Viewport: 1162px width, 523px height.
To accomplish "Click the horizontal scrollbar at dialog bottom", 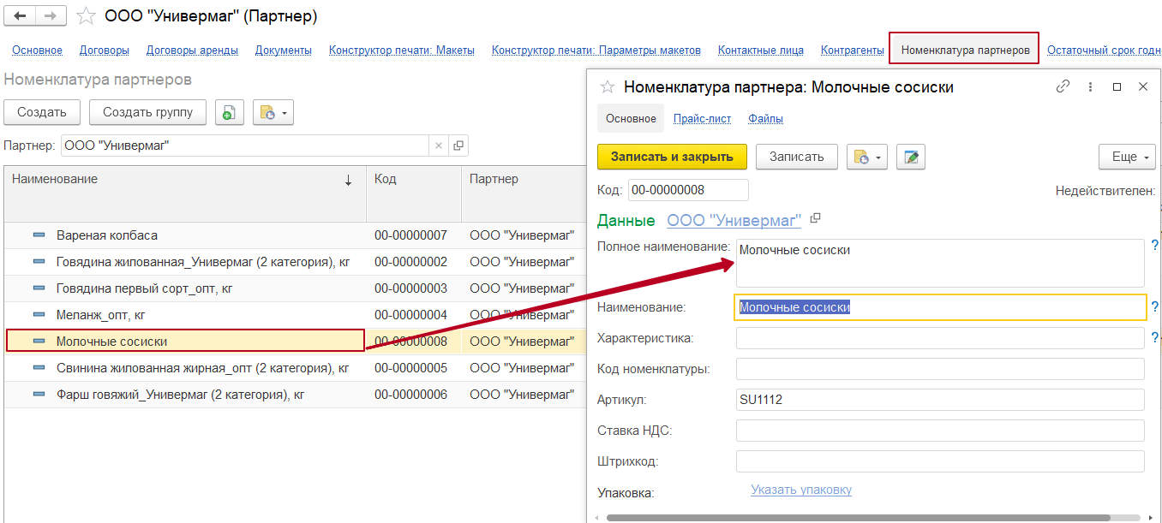I will pos(857,518).
